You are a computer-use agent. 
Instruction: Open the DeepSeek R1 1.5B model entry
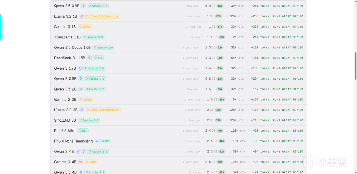click(x=178, y=58)
